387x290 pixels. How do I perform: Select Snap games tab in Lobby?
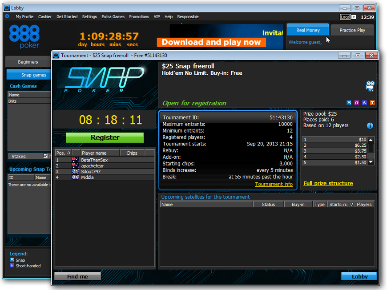(x=28, y=75)
